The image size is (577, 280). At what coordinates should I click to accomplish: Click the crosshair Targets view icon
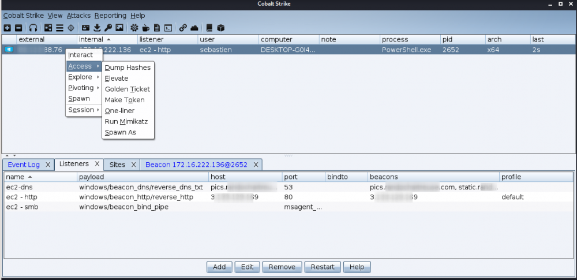tap(71, 27)
